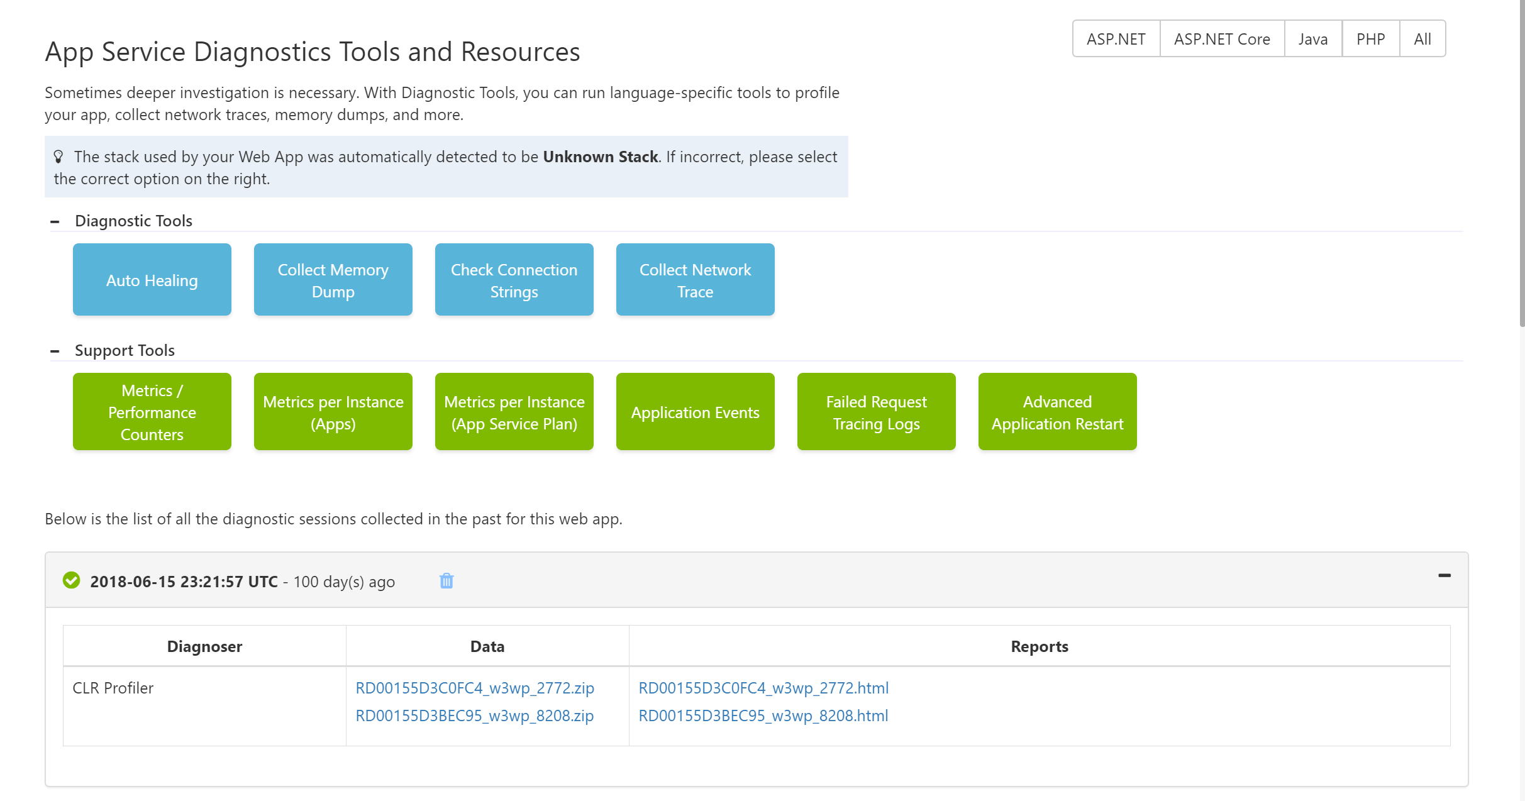Delete the 2018-06-15 diagnostic session
Screen dimensions: 1525x801
pos(446,581)
